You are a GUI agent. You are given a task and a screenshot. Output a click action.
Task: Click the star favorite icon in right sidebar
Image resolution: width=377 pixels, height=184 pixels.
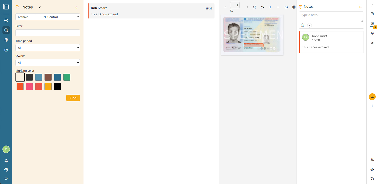(372, 170)
